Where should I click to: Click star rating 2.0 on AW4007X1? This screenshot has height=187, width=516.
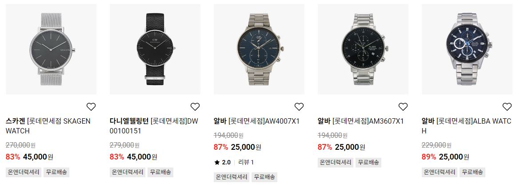coord(223,162)
